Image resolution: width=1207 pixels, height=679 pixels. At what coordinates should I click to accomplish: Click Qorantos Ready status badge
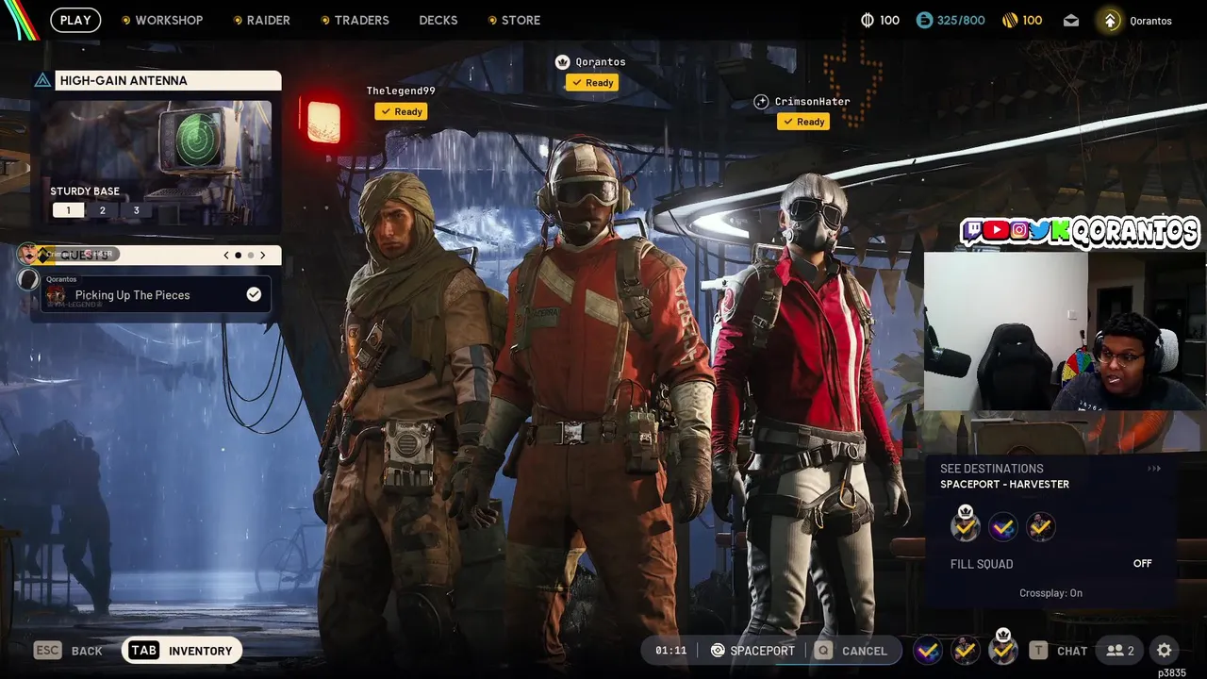tap(592, 82)
